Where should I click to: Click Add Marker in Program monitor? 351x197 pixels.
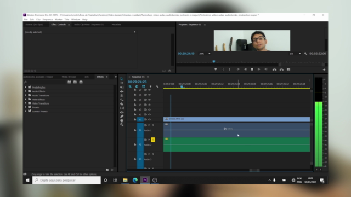point(216,69)
